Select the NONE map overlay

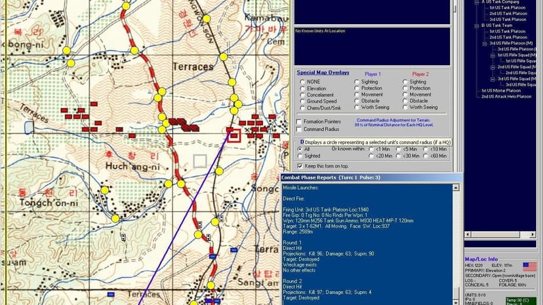tap(302, 82)
